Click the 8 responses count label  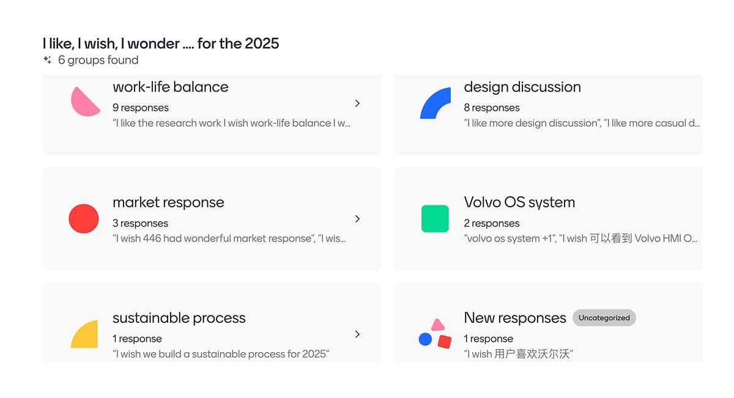[491, 108]
